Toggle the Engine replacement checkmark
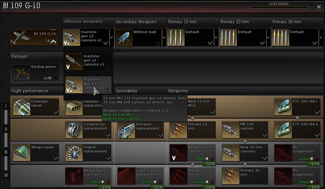The height and width of the screenshot is (189, 325). coord(108,158)
